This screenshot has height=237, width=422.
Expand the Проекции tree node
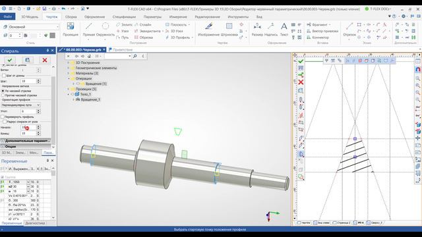[69, 89]
